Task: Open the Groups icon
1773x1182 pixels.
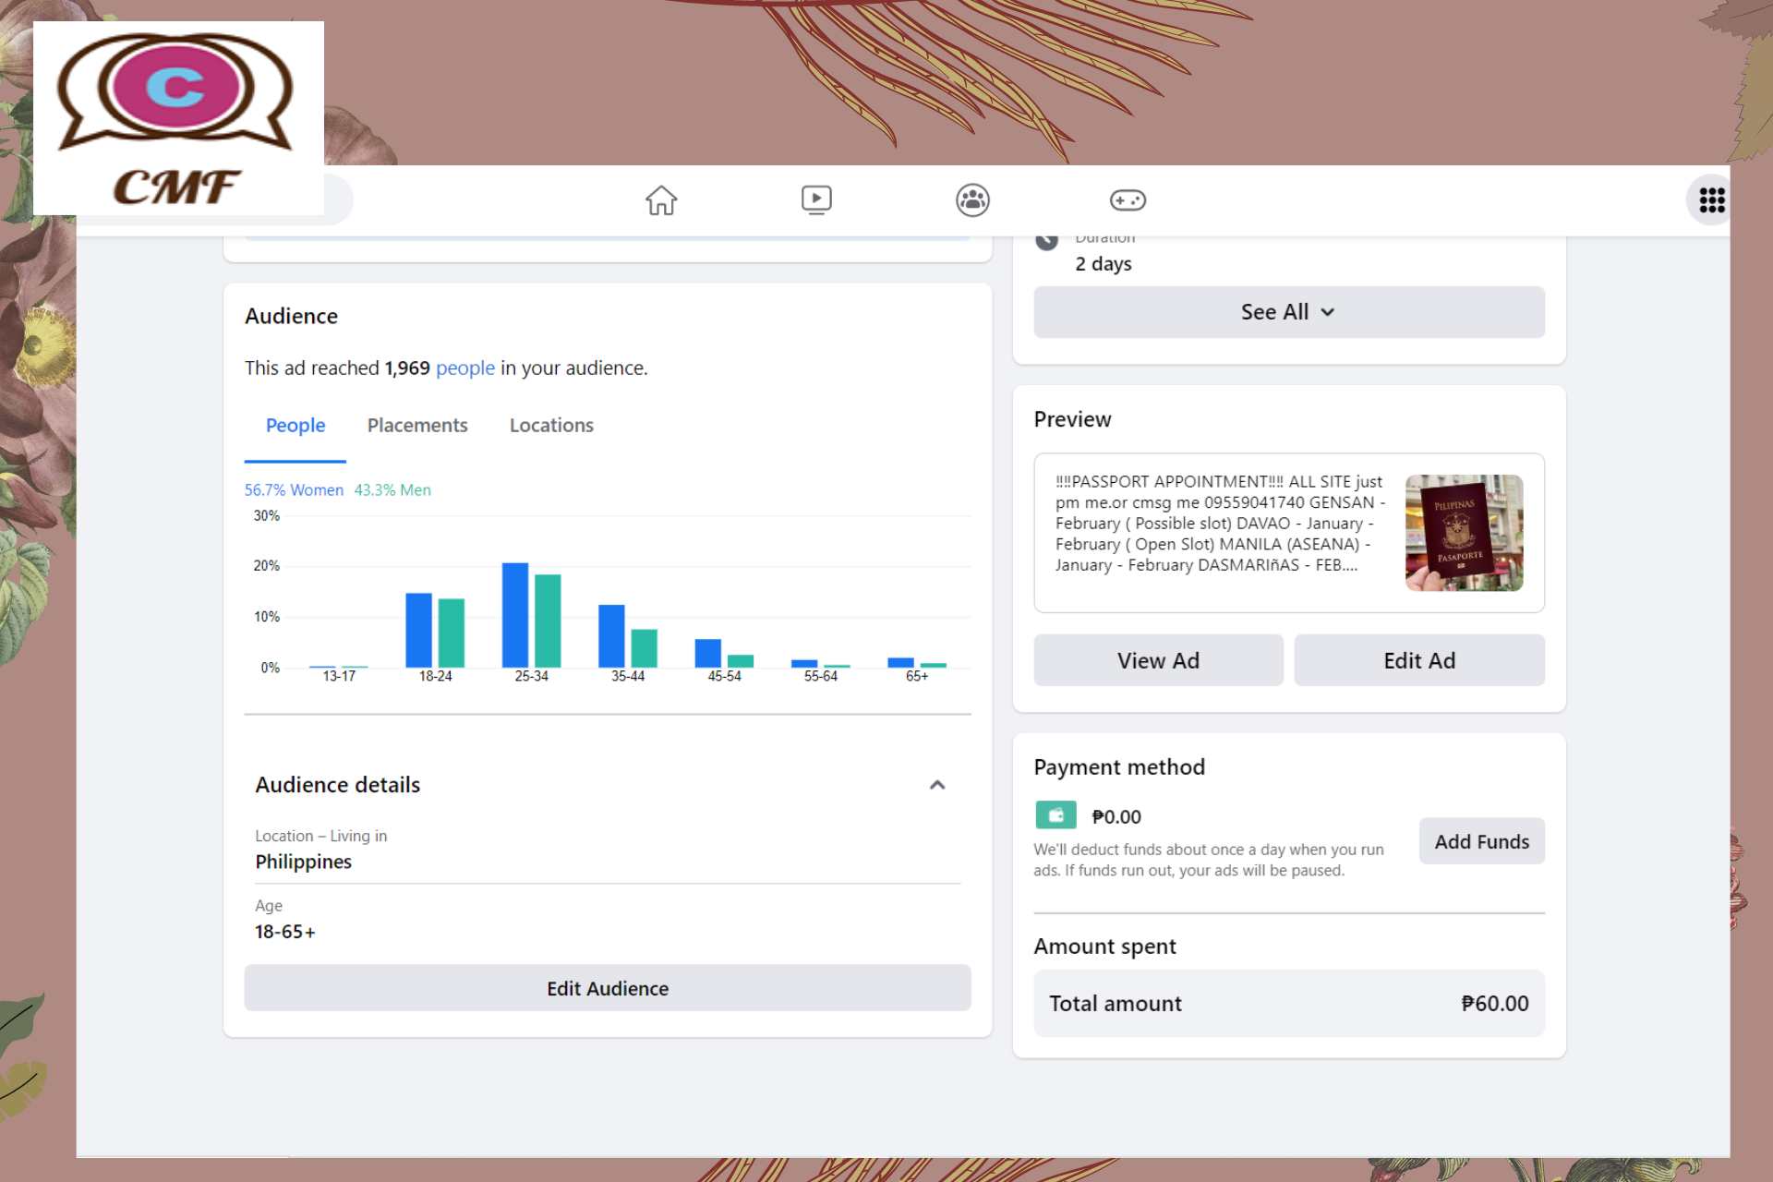Action: pos(972,199)
